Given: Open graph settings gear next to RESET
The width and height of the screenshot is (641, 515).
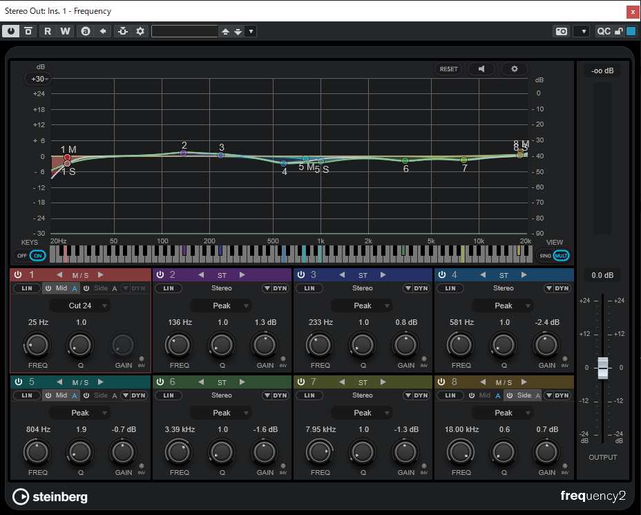Looking at the screenshot, I should tap(515, 68).
